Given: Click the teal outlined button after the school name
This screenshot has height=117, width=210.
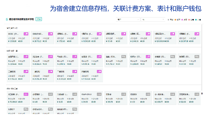Looking at the screenshot, I should pyautogui.click(x=39, y=19).
